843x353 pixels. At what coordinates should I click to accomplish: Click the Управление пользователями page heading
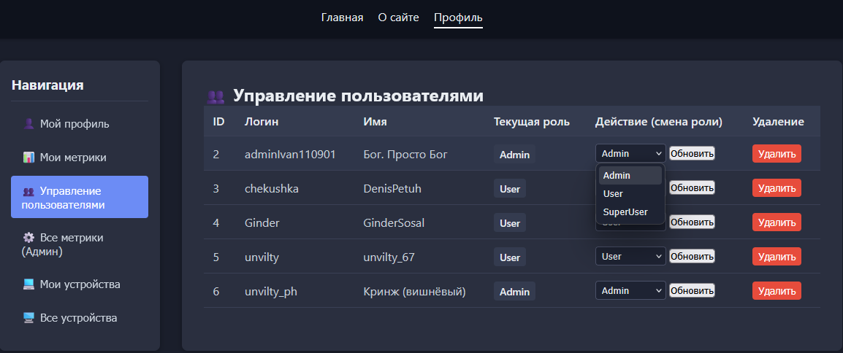358,96
